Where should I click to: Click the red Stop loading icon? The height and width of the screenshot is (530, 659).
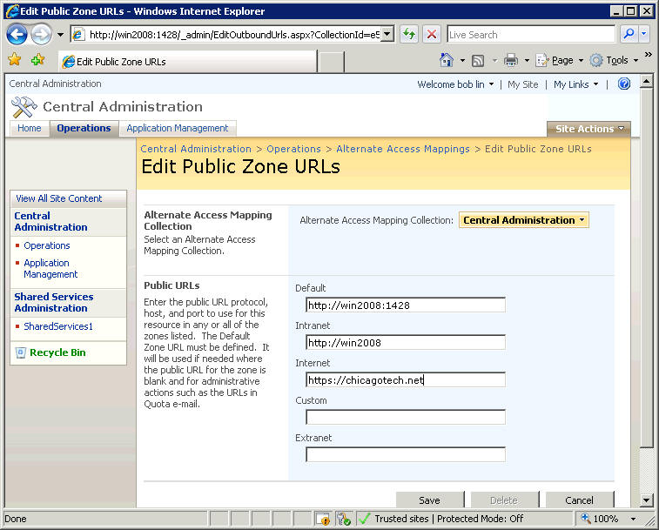coord(431,34)
